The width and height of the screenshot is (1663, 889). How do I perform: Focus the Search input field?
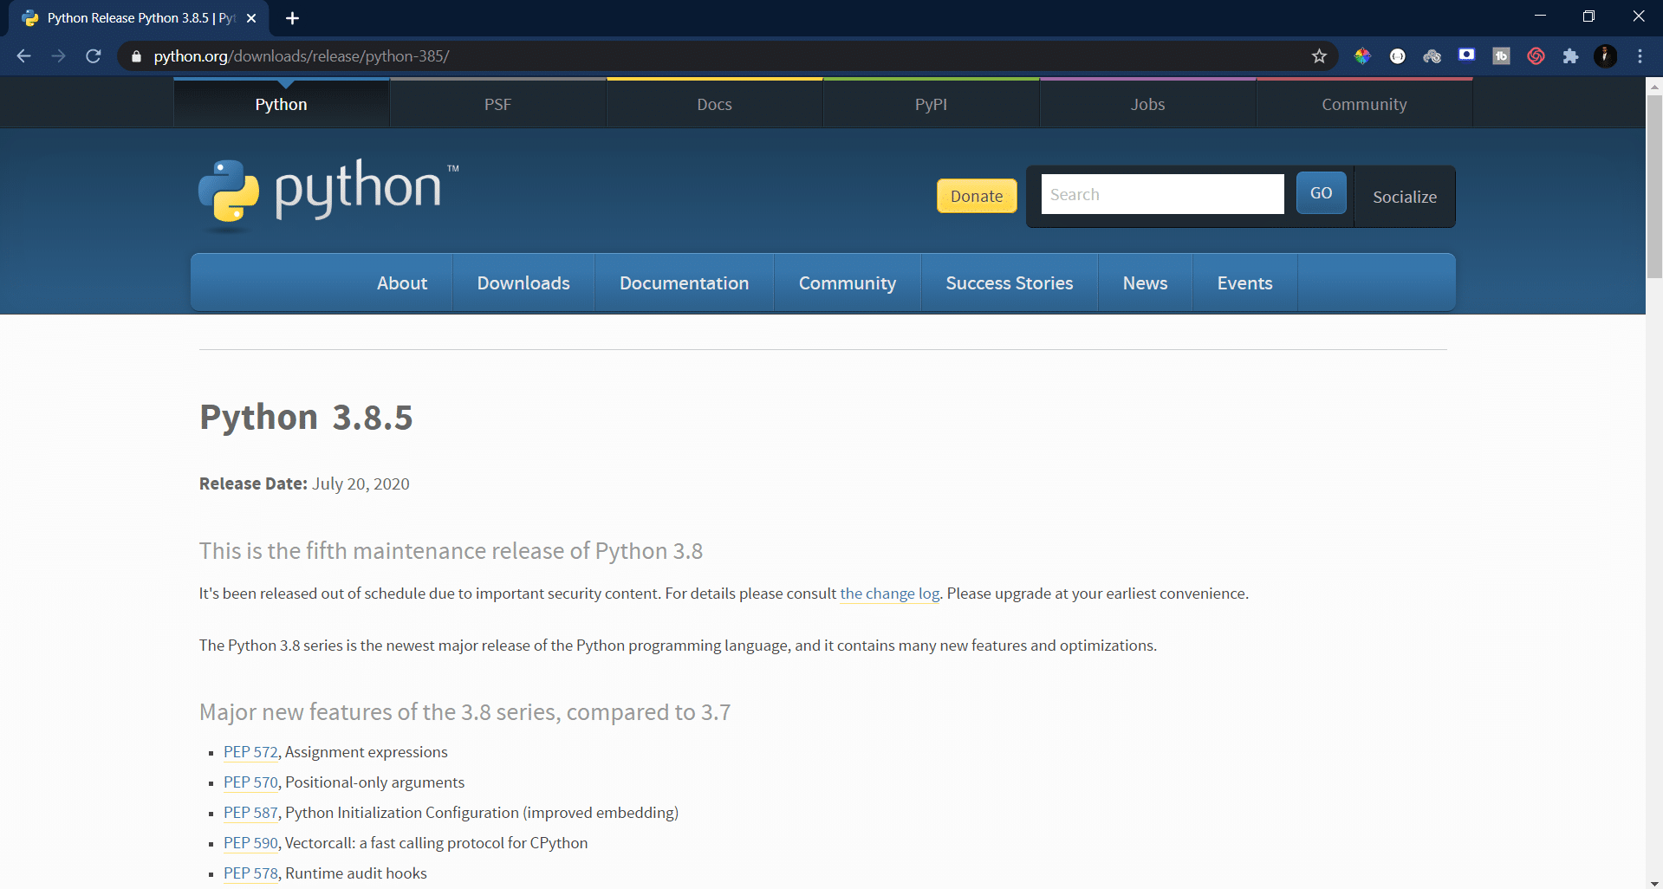click(x=1162, y=194)
